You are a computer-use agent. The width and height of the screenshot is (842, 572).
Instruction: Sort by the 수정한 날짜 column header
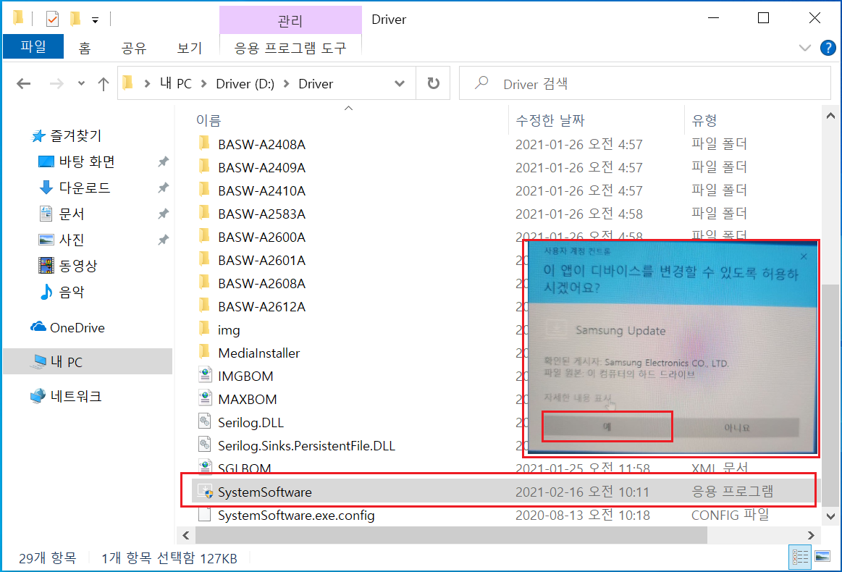click(x=550, y=120)
